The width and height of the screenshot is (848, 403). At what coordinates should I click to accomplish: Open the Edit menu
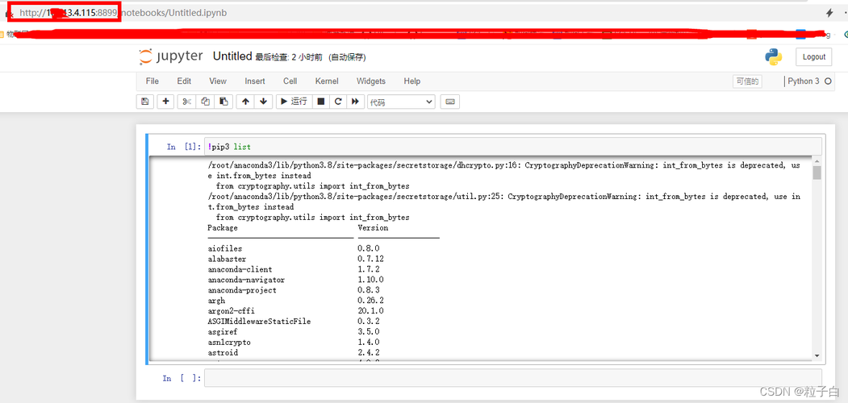[x=184, y=81]
